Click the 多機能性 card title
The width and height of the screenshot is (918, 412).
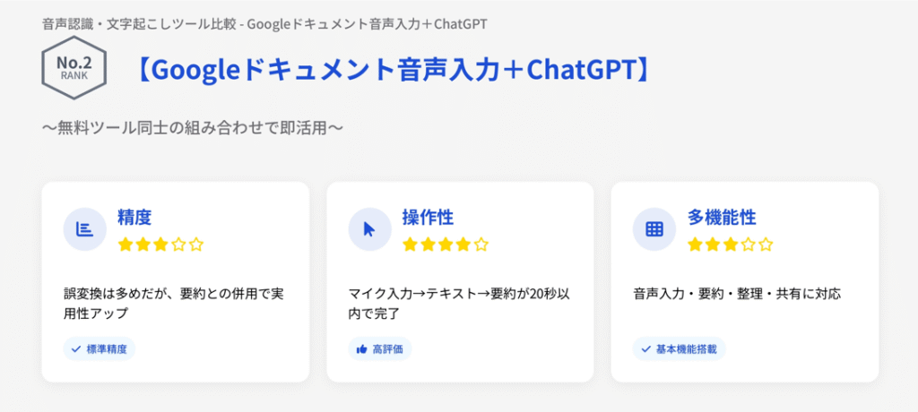point(722,218)
